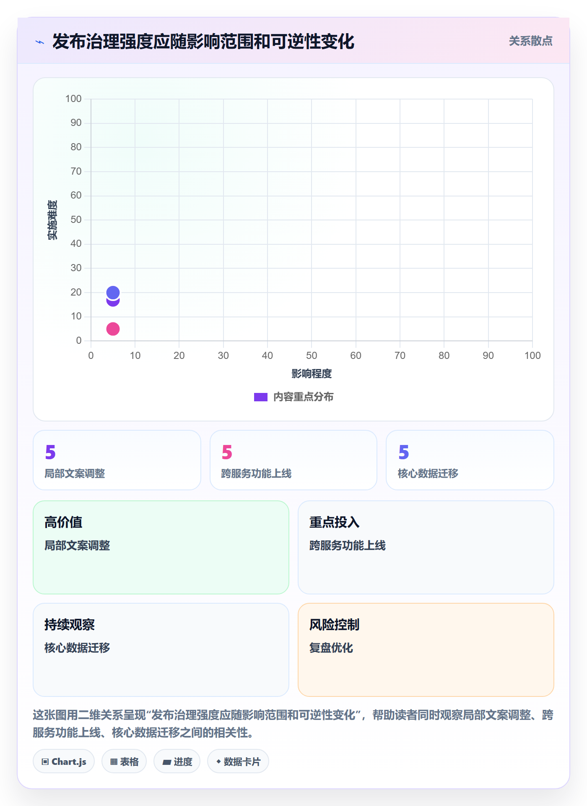Click the 表格 tag chip
Viewport: 587px width, 806px height.
tap(124, 762)
